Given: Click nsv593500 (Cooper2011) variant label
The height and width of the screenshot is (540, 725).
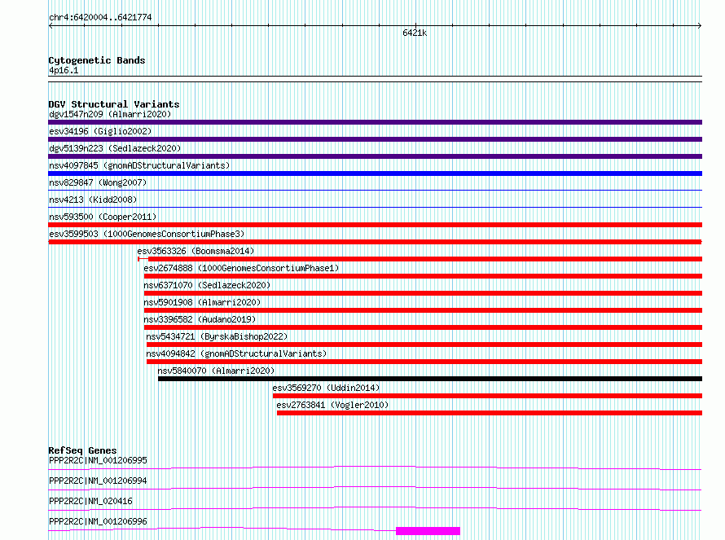Looking at the screenshot, I should point(103,217).
